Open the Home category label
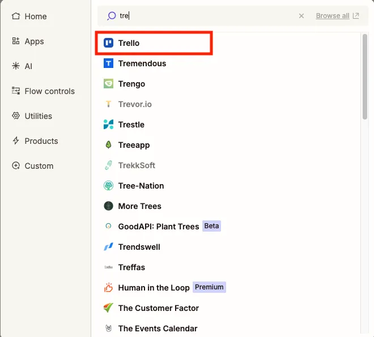Image resolution: width=374 pixels, height=337 pixels. (x=36, y=16)
